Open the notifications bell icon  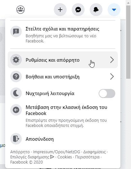[96, 10]
